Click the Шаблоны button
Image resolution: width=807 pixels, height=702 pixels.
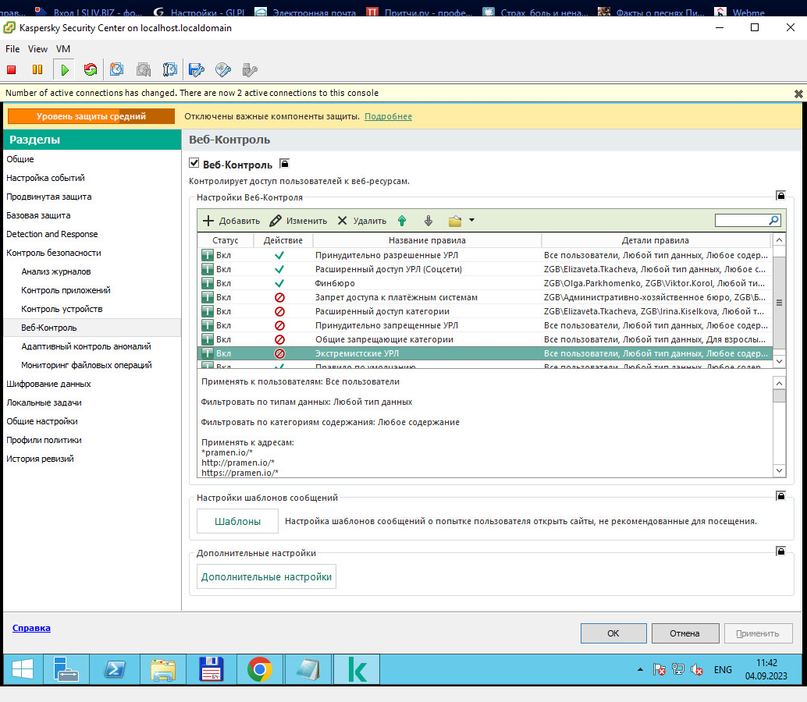coord(237,521)
